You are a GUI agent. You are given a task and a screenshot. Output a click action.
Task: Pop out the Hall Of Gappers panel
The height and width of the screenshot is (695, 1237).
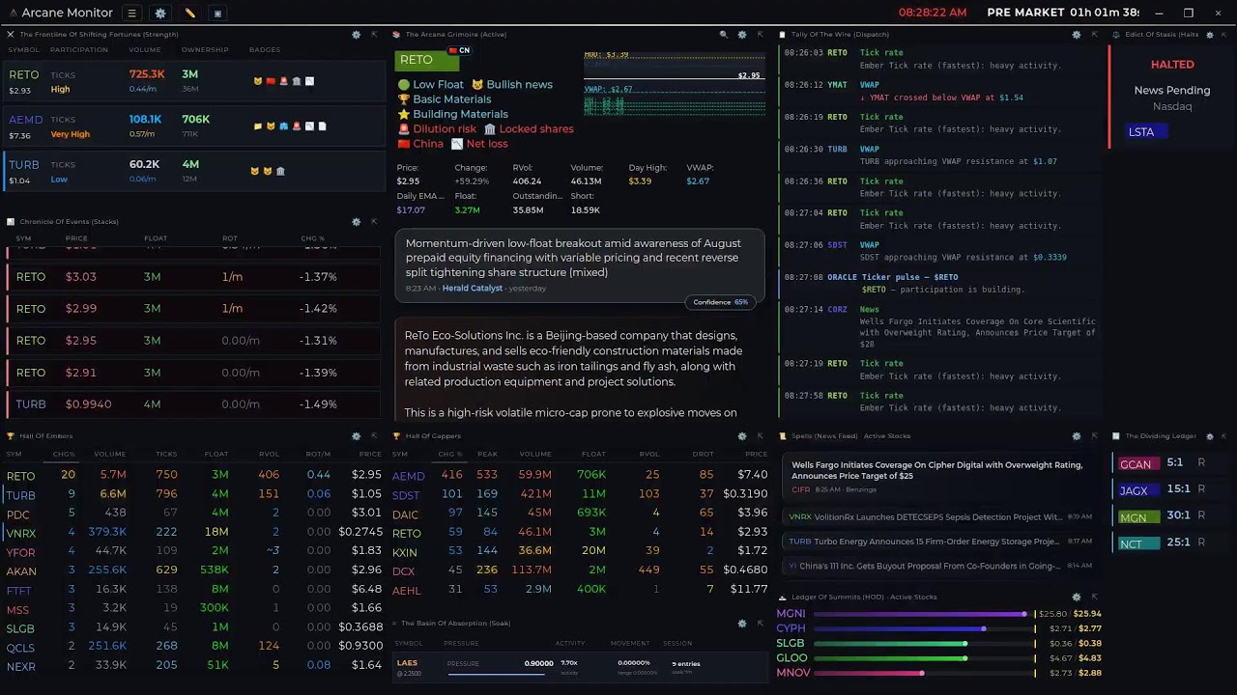coord(760,435)
